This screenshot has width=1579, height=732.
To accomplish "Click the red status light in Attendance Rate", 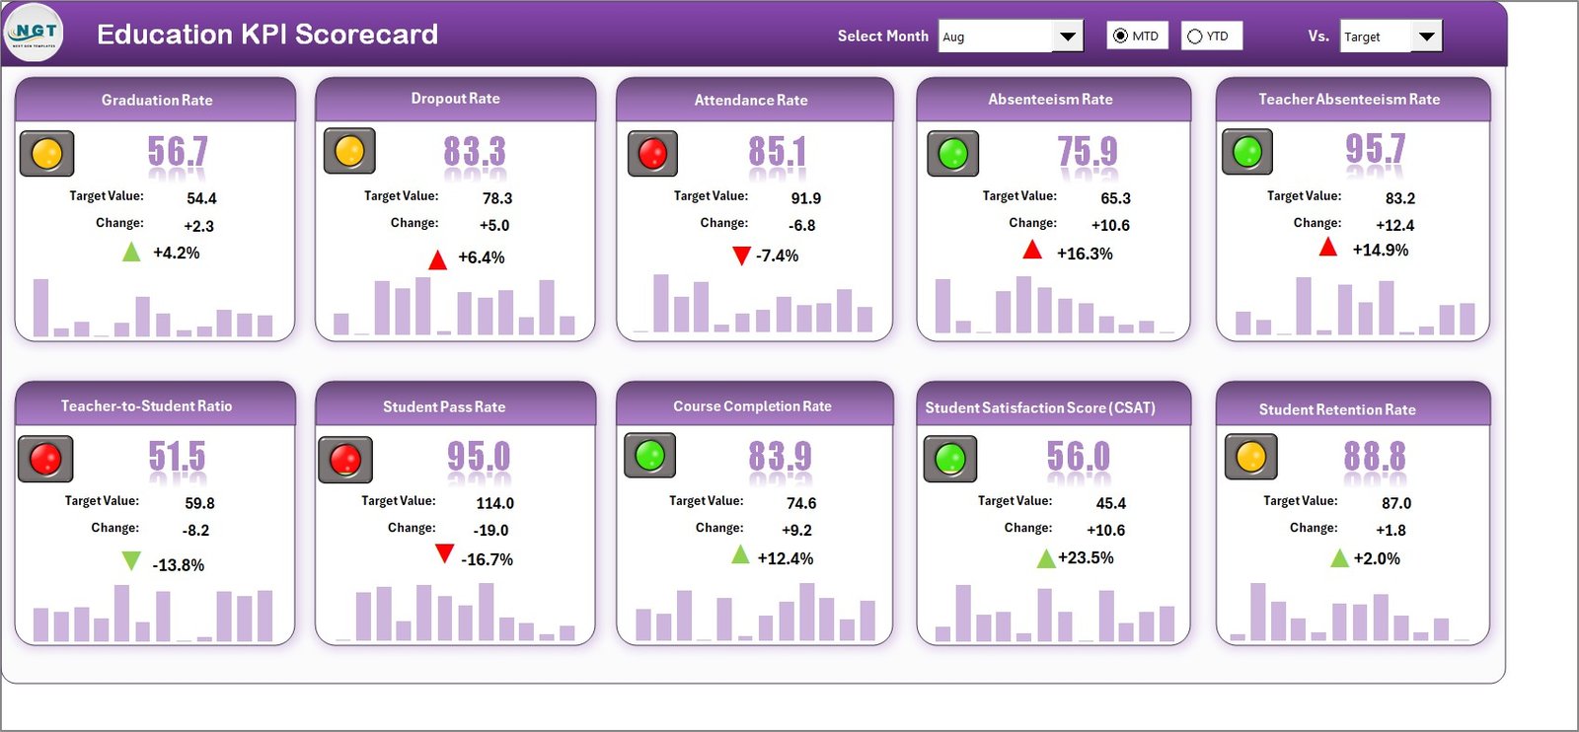I will click(652, 154).
